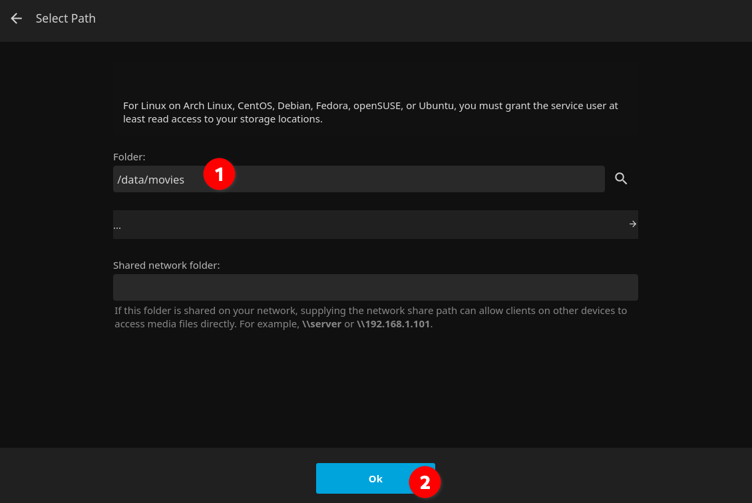Click the "Shared network folder:" label

click(x=166, y=265)
